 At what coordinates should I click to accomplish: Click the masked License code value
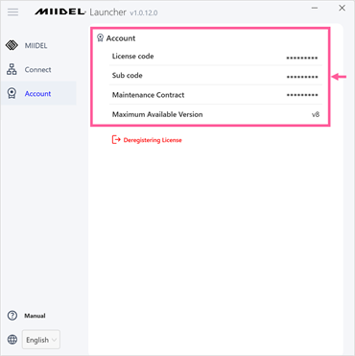tap(302, 58)
